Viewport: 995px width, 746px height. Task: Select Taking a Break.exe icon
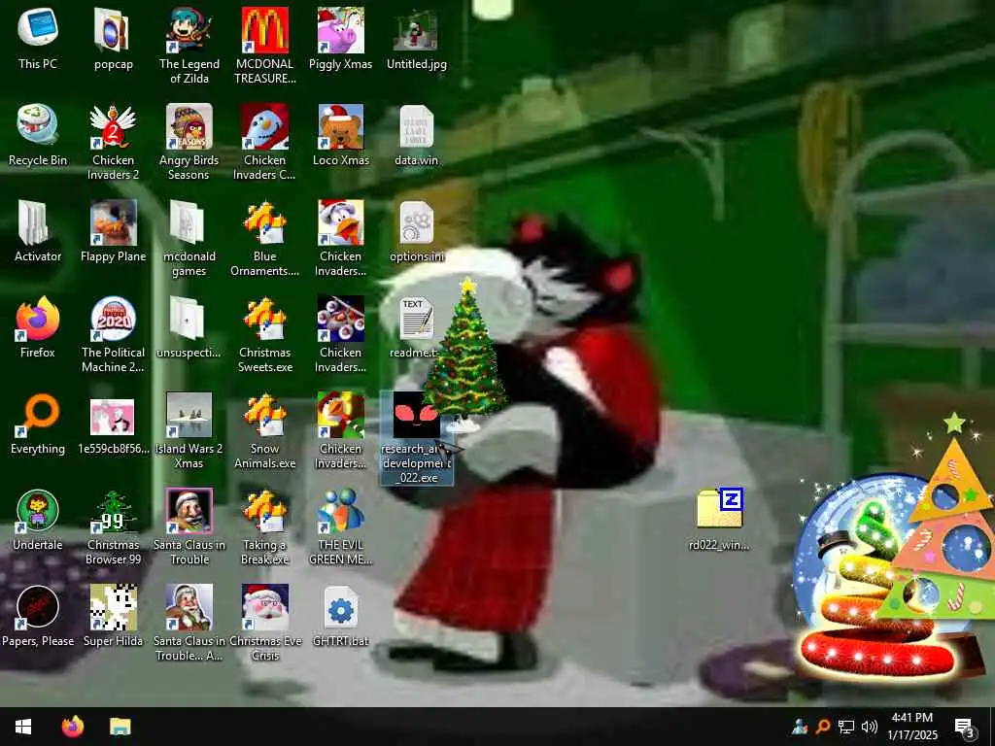coord(264,526)
